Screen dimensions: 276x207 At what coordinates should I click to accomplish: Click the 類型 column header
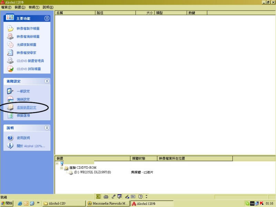click(170, 13)
